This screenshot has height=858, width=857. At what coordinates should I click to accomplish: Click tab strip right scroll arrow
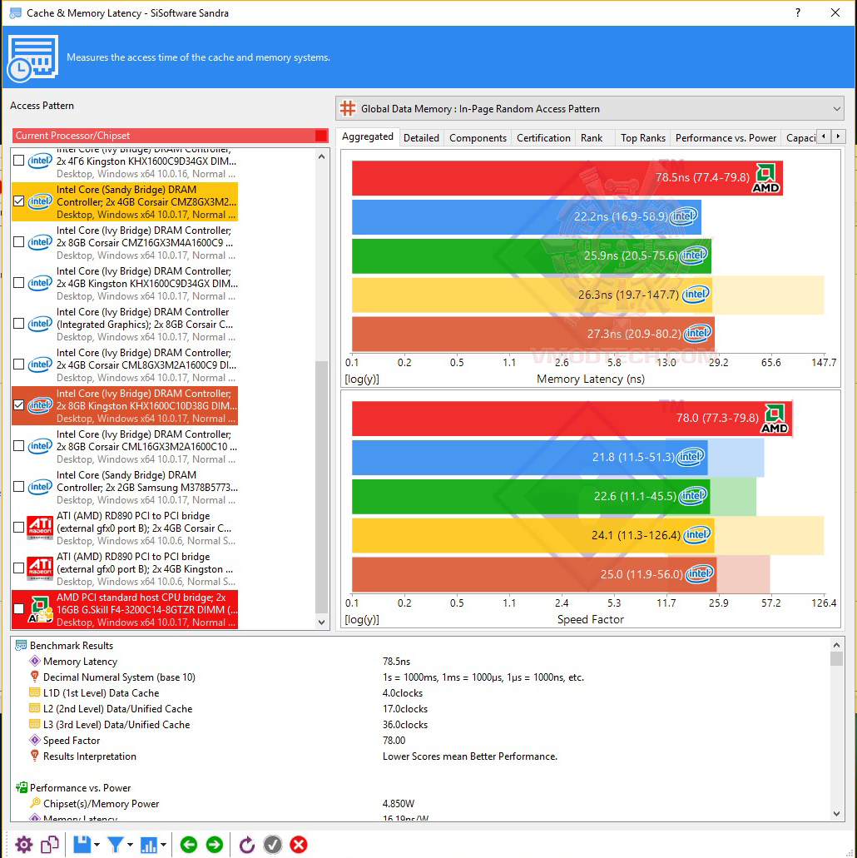pyautogui.click(x=838, y=136)
